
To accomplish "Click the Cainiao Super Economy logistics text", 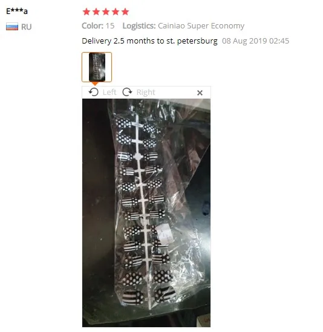I will tap(201, 26).
